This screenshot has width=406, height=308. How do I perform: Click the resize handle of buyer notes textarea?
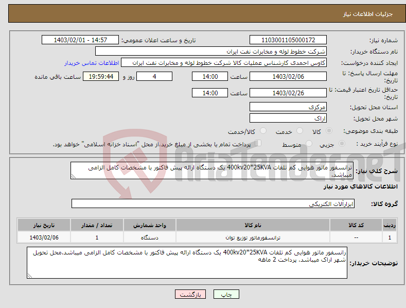point(30,276)
